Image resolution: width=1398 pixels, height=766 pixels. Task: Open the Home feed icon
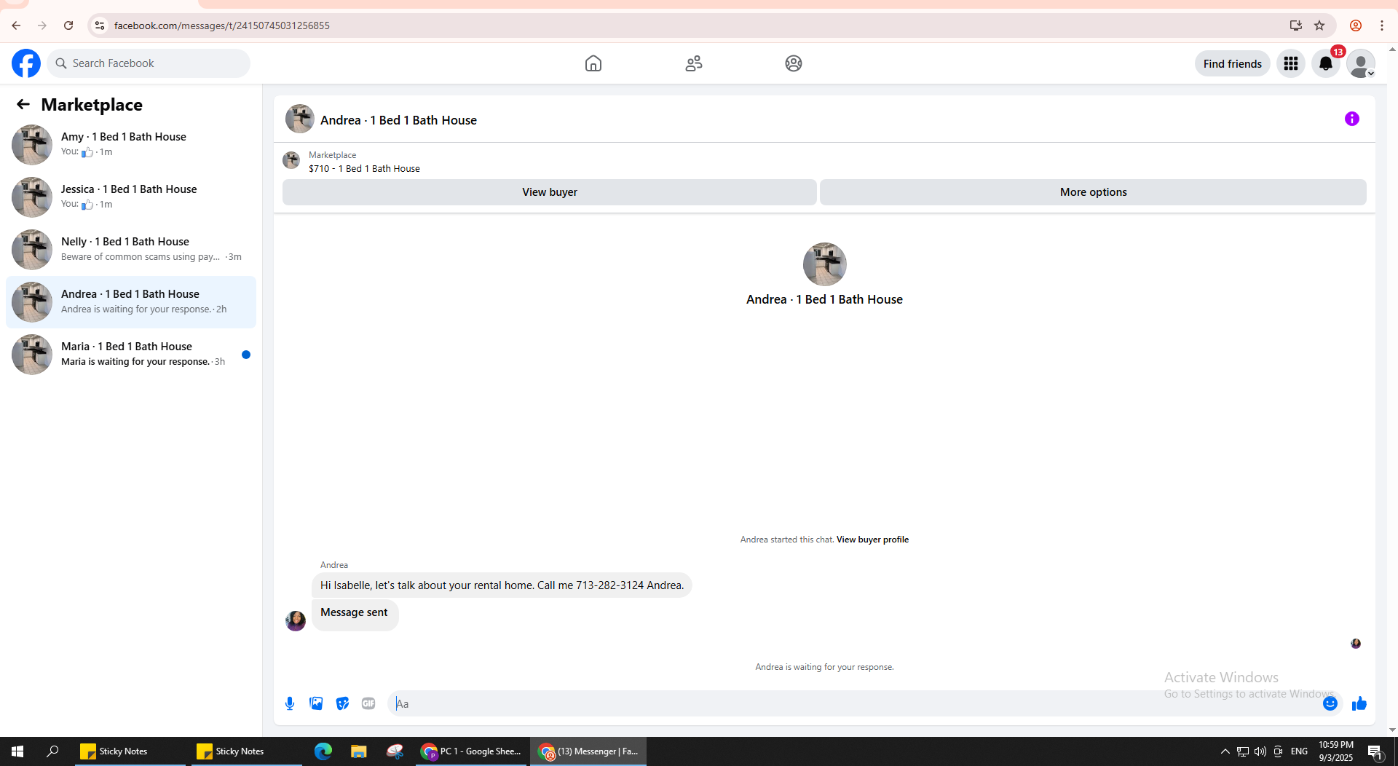click(593, 63)
